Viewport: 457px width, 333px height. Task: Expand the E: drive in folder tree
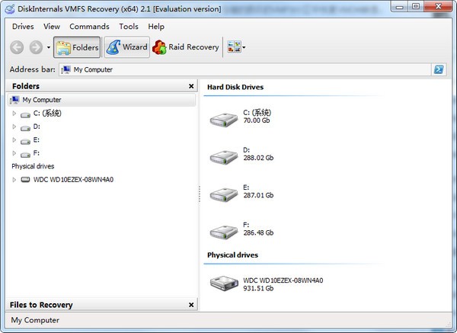[14, 140]
